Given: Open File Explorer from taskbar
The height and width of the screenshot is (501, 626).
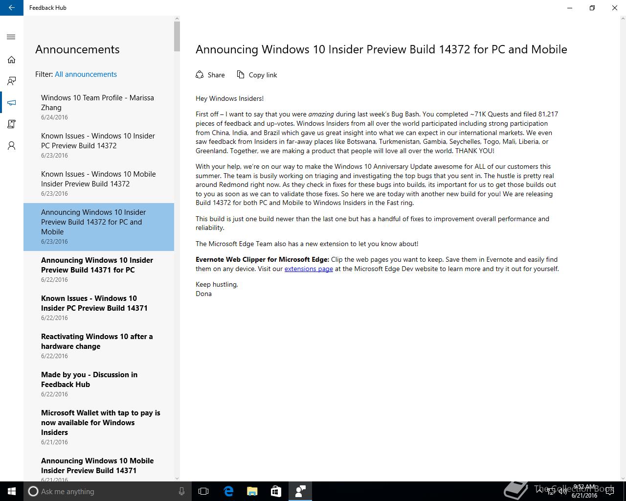Looking at the screenshot, I should click(252, 491).
